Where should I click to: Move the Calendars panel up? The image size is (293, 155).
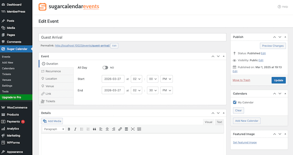coord(274,93)
